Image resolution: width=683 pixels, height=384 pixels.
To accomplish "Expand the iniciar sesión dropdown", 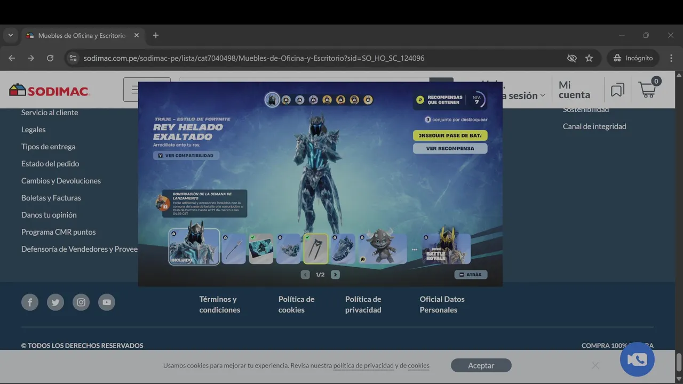I will point(543,95).
